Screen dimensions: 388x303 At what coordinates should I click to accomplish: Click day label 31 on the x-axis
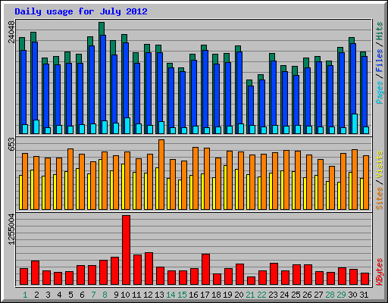click(364, 295)
